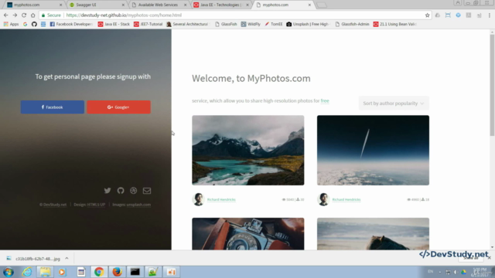
Task: Click the Secure padlock site info
Action: 52,15
